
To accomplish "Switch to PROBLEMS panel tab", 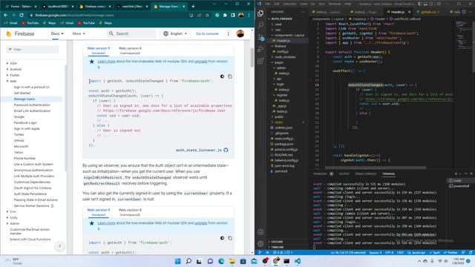I will pos(320,174).
